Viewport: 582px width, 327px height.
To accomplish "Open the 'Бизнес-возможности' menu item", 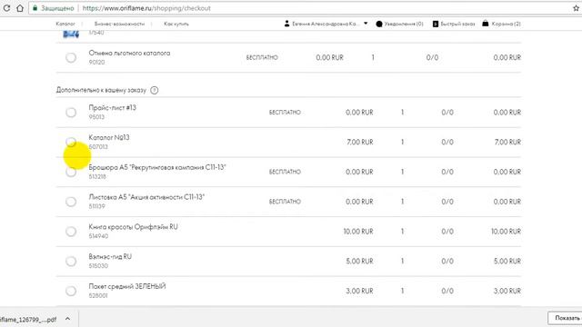I will [x=119, y=24].
